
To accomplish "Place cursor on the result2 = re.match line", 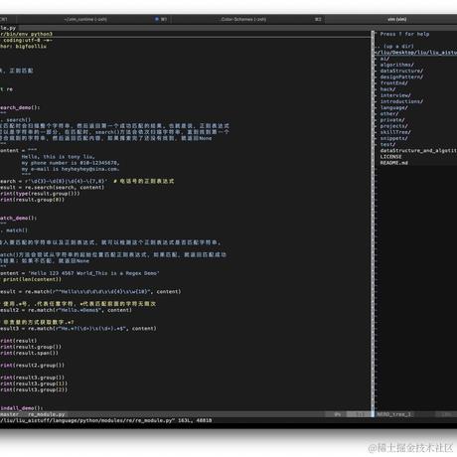I will [66, 310].
